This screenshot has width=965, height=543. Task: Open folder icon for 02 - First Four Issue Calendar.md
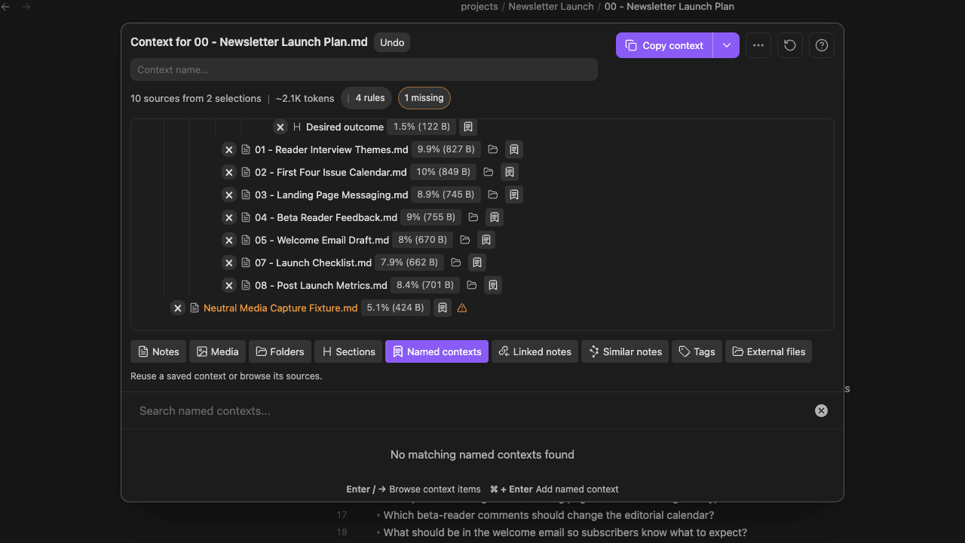pyautogui.click(x=489, y=172)
